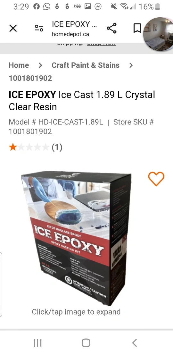
Task: Open the site settings tune icon
Action: tap(39, 28)
